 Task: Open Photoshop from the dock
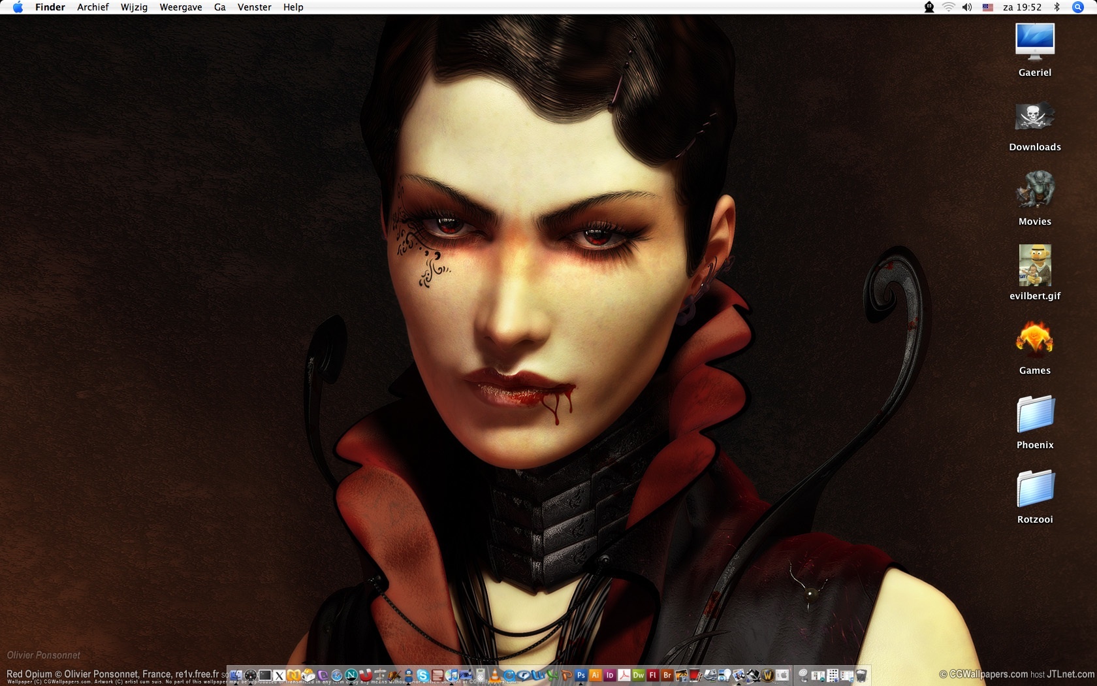pos(580,676)
